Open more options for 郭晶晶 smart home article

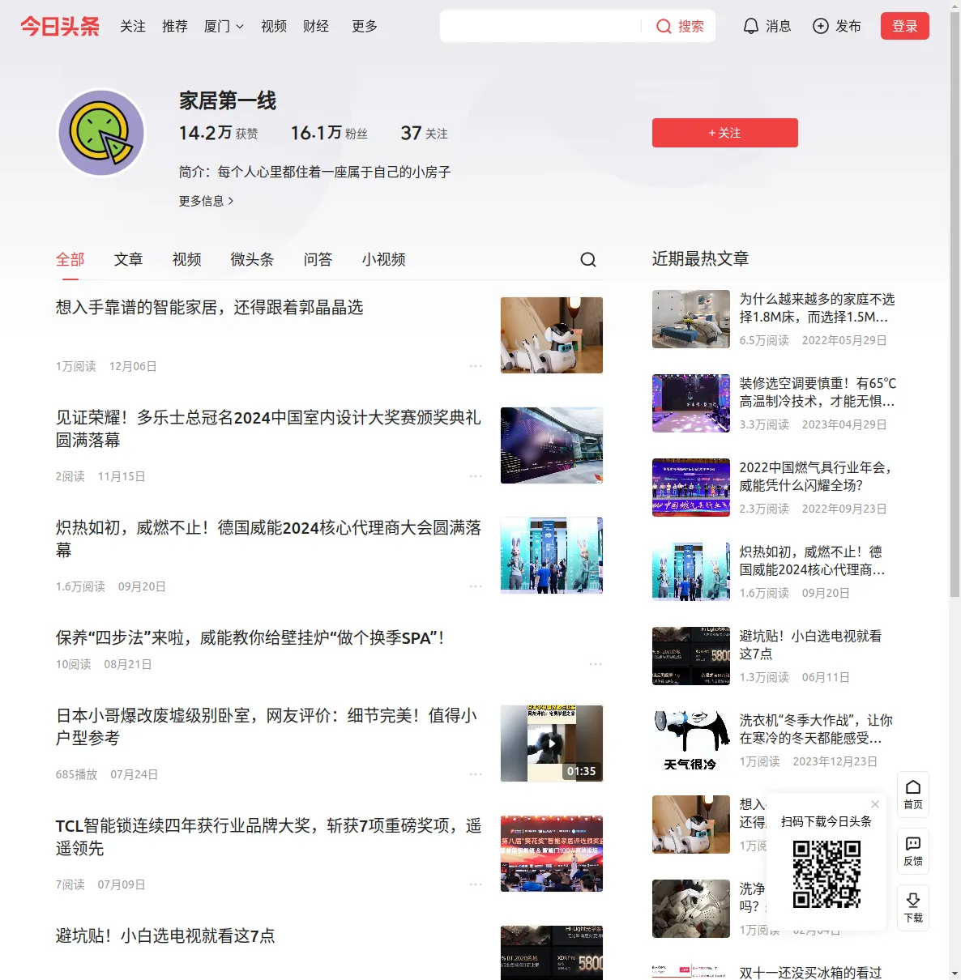point(476,366)
